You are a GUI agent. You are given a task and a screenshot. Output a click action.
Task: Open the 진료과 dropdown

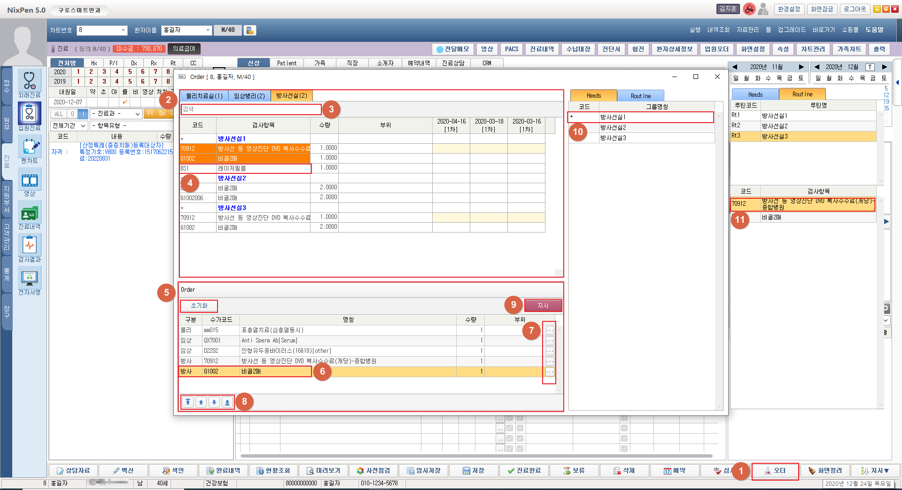[x=116, y=114]
